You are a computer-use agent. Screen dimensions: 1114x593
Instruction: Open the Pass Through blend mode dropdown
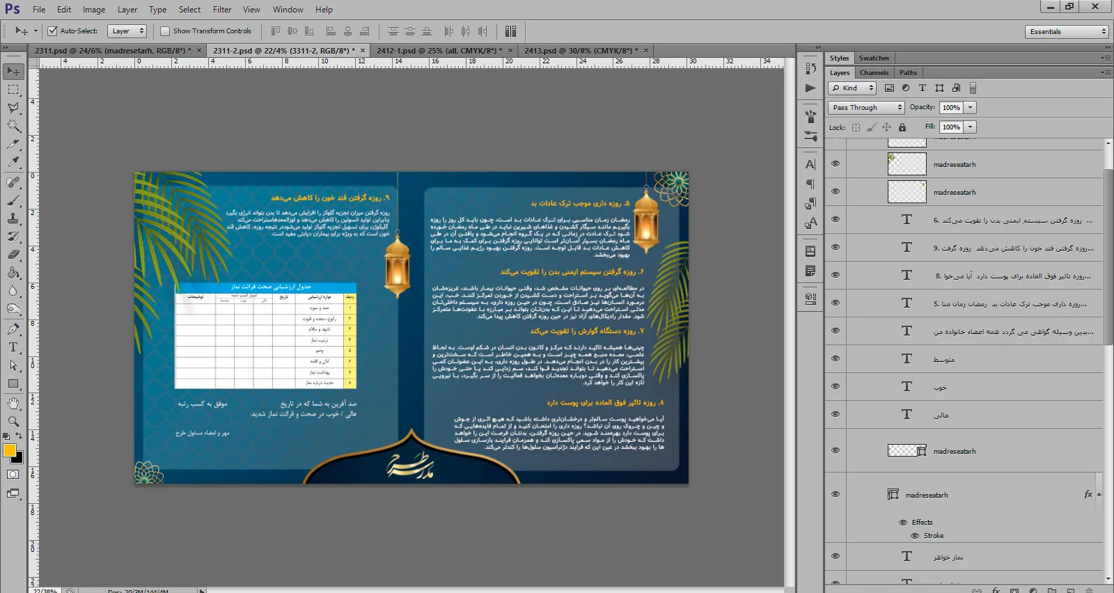[866, 107]
